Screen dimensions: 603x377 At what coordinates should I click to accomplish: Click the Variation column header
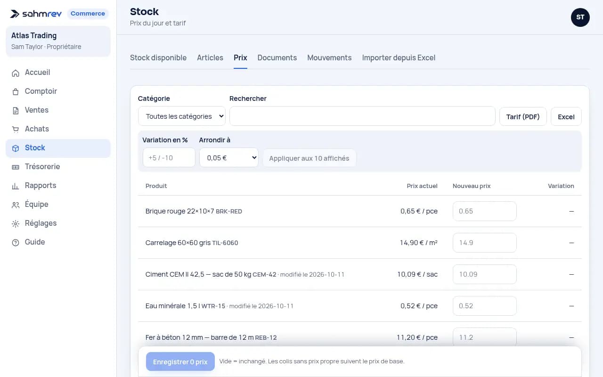pyautogui.click(x=561, y=186)
